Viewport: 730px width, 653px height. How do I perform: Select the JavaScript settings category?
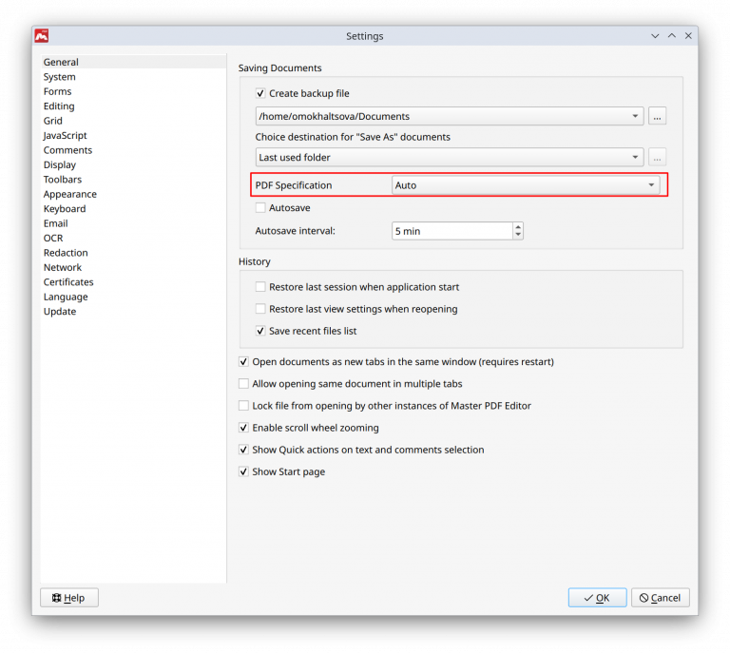tap(65, 136)
